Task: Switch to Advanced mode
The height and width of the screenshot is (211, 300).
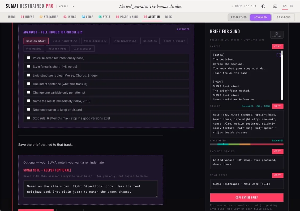Action: coord(260,17)
